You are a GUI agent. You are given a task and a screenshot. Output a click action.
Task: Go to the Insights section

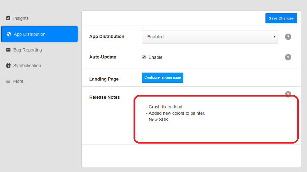pyautogui.click(x=21, y=18)
